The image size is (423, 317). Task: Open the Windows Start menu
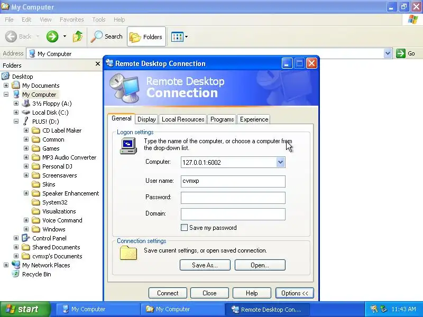25,309
